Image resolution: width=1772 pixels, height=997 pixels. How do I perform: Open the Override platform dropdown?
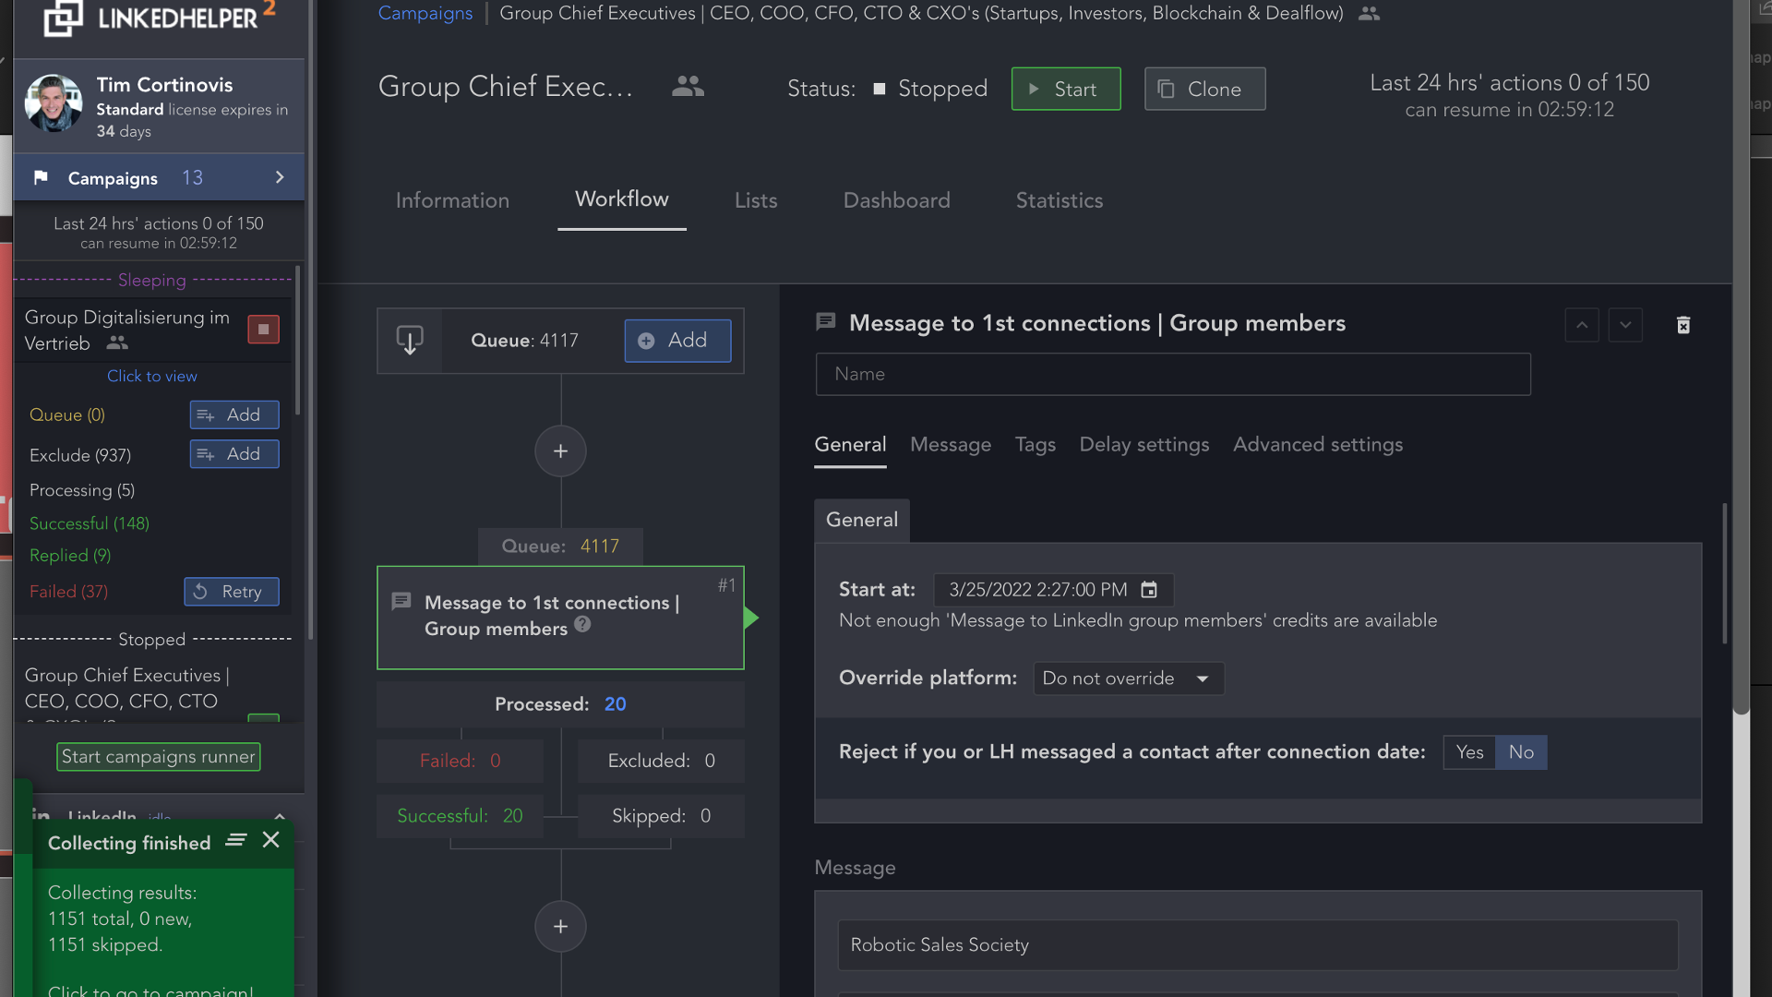(1128, 679)
